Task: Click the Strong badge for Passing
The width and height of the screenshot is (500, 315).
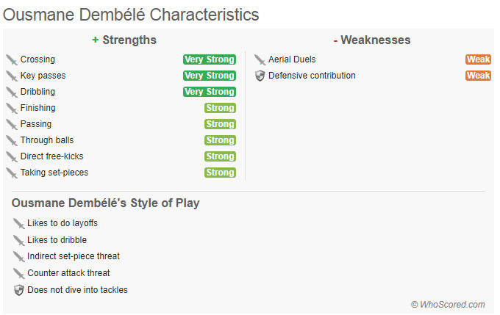Action: pyautogui.click(x=220, y=124)
